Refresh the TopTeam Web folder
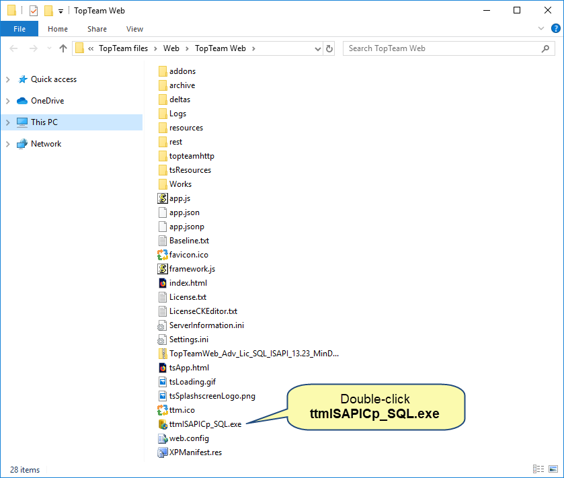Image resolution: width=564 pixels, height=478 pixels. point(329,48)
